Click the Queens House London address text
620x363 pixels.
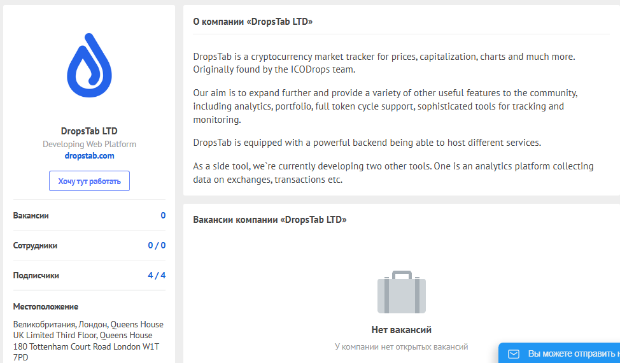88,341
